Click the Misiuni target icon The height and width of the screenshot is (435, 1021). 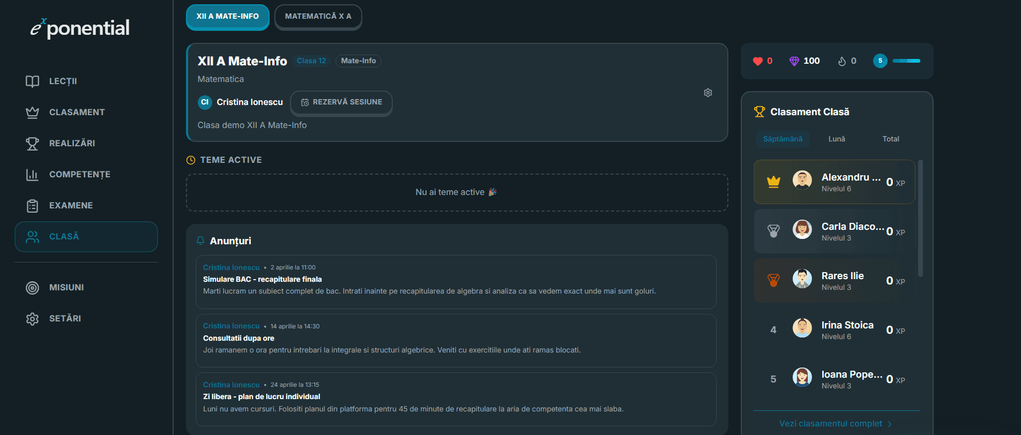[x=32, y=288]
